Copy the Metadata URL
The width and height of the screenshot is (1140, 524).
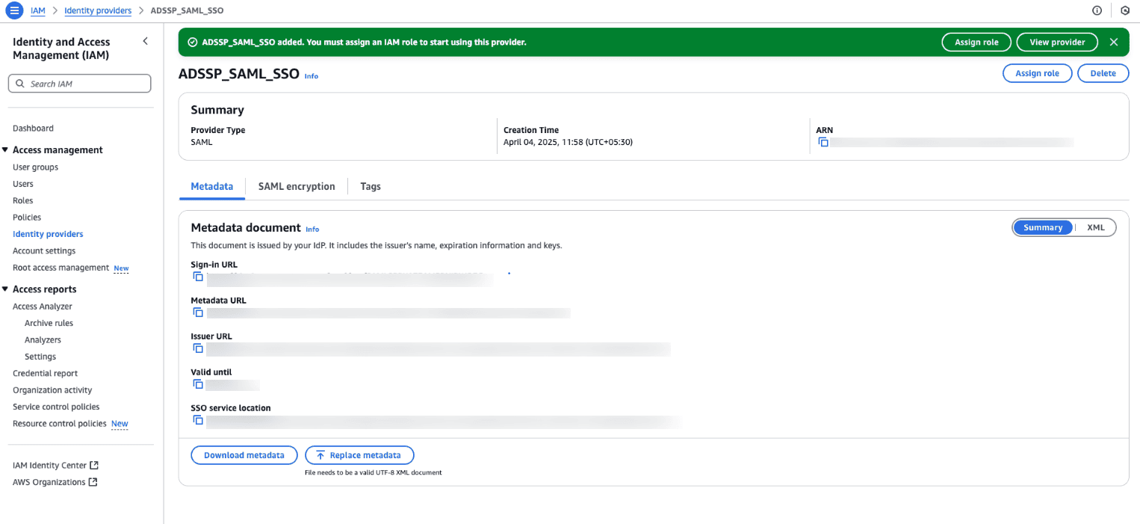(x=198, y=312)
